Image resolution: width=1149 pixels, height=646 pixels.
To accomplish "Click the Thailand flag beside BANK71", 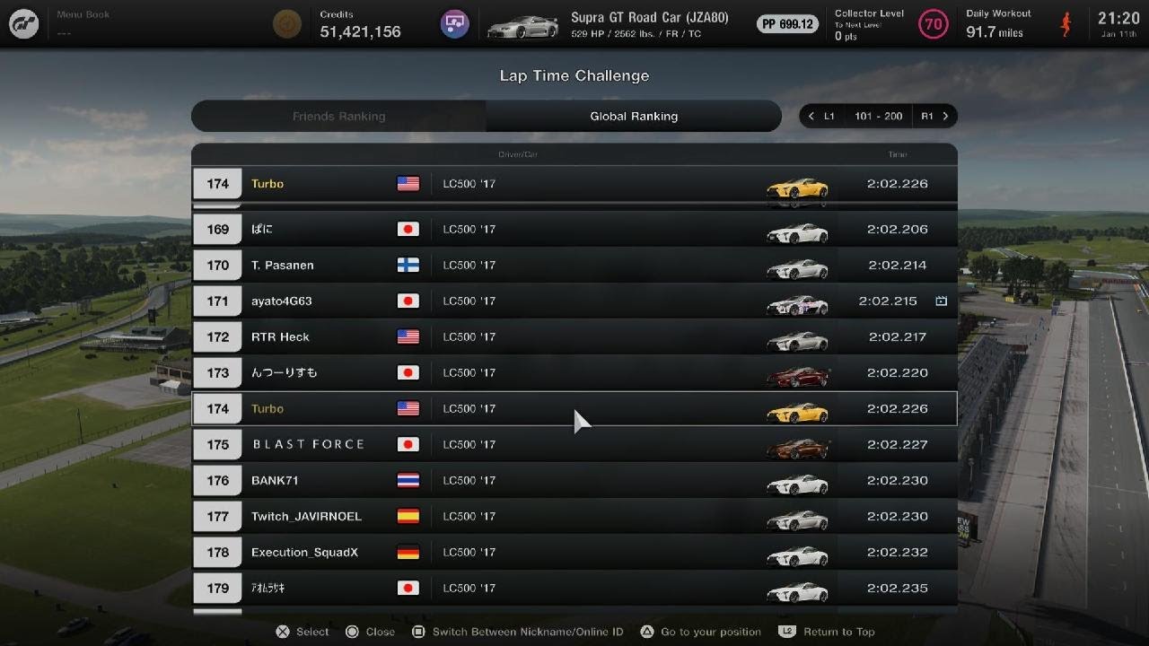I will 408,480.
